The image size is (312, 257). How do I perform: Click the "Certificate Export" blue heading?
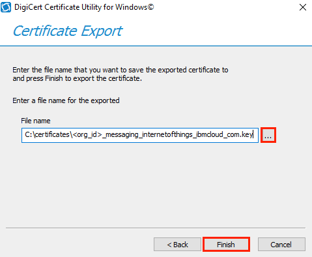click(x=68, y=31)
